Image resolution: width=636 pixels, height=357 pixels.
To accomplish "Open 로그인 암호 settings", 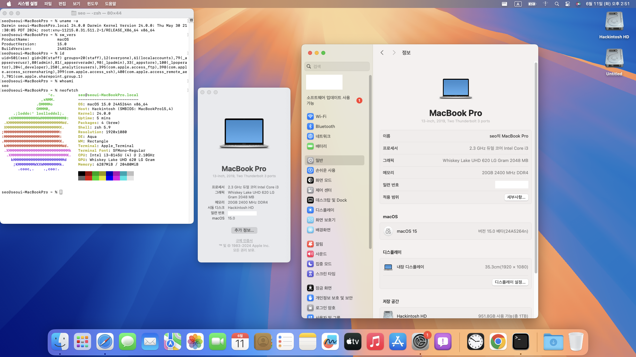I will (x=335, y=308).
